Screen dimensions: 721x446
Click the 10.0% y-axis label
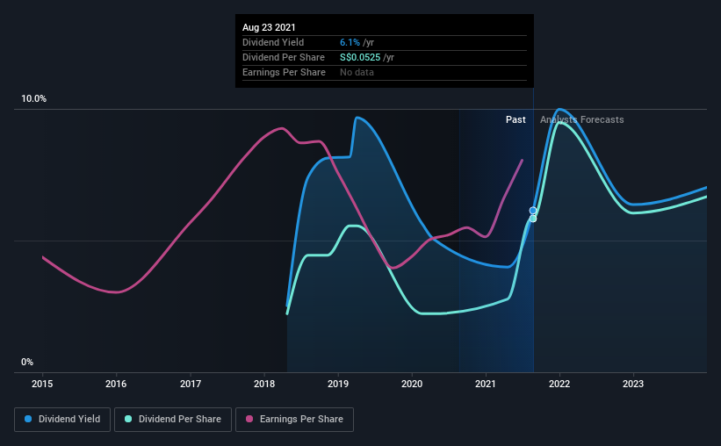[33, 99]
